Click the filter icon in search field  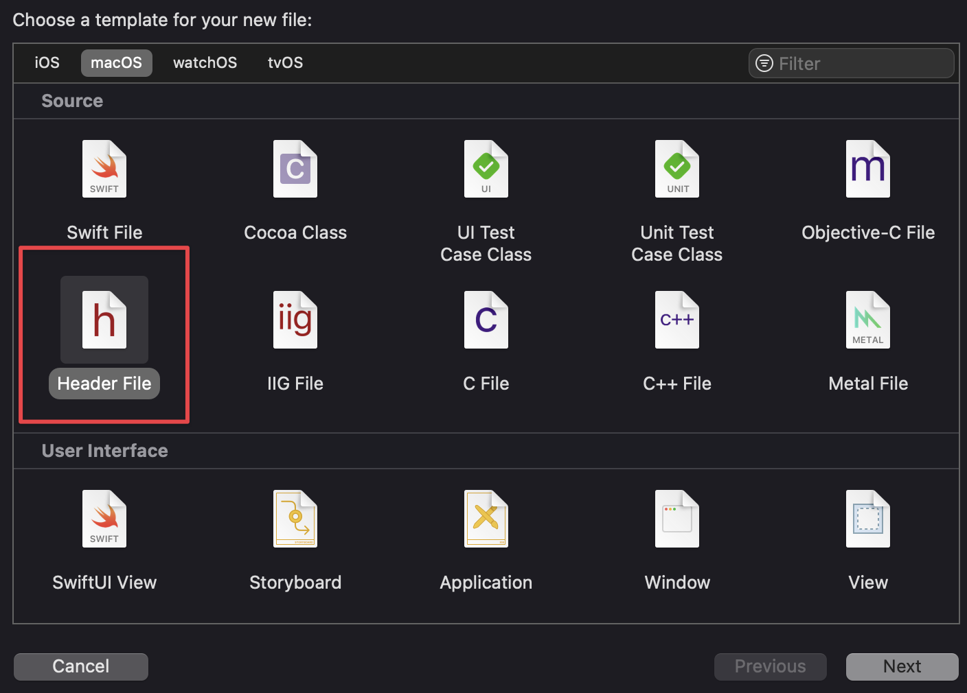point(764,63)
